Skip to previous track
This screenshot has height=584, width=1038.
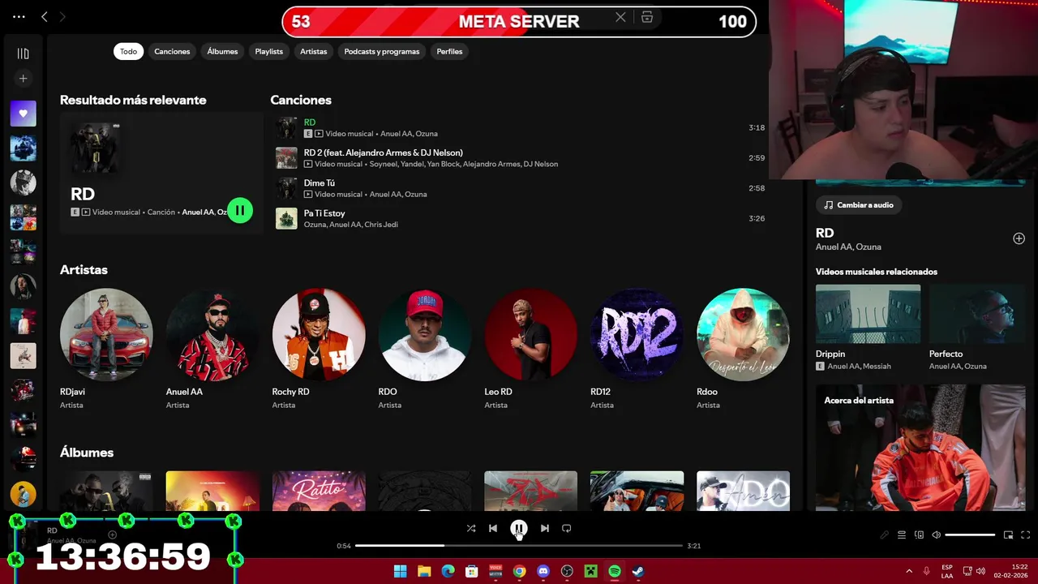(x=493, y=528)
